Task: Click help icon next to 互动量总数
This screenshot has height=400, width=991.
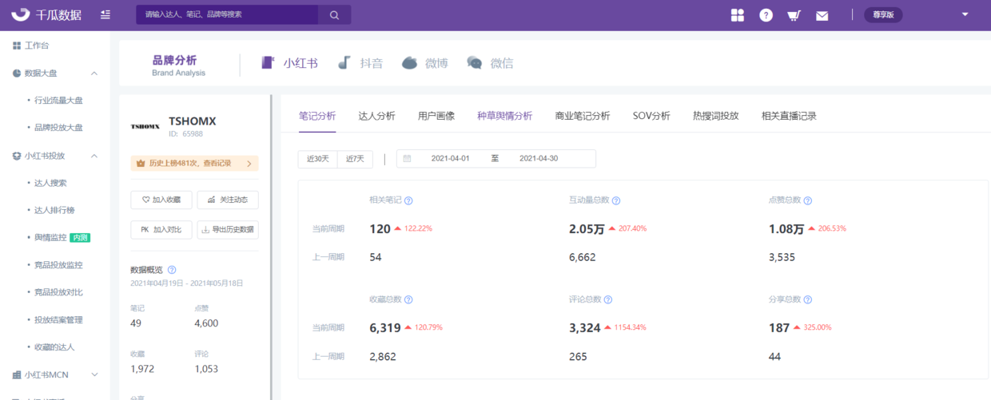Action: point(616,200)
